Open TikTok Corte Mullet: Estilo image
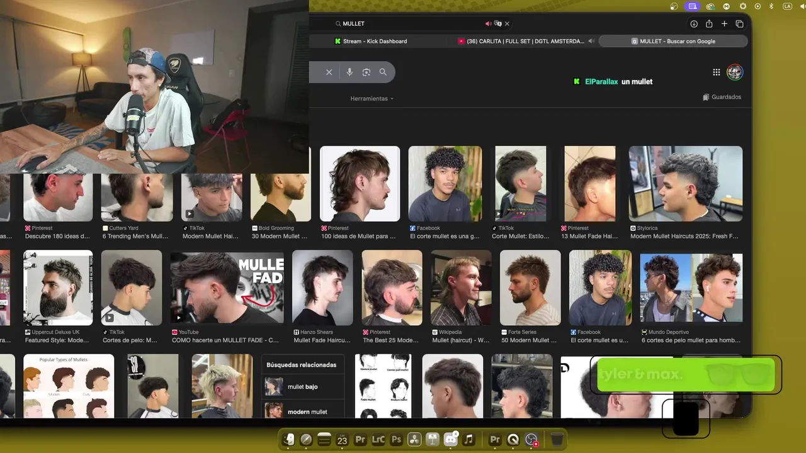The image size is (806, 453). pos(521,184)
